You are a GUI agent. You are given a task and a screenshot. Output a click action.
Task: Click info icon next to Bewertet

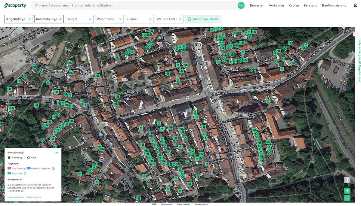tap(25, 173)
